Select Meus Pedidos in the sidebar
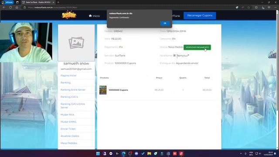The image size is (279, 157). point(69,143)
